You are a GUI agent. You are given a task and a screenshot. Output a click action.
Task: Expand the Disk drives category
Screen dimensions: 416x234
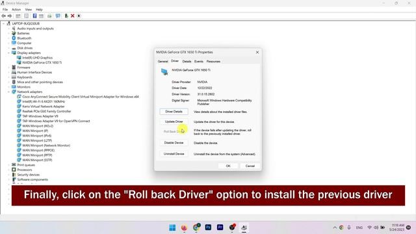[8, 48]
